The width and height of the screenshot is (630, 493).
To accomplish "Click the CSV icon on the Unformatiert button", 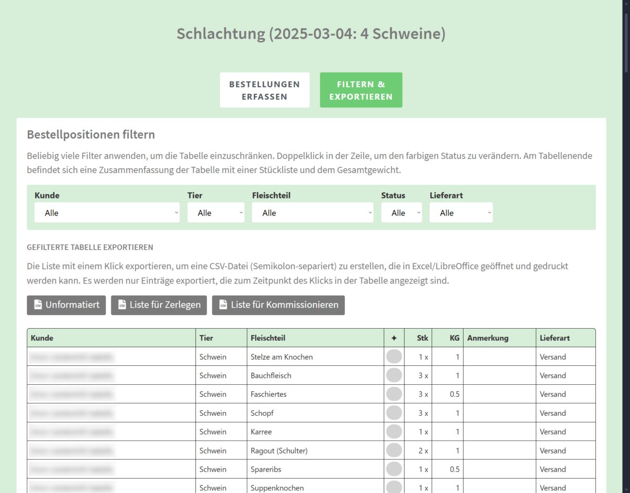I will pyautogui.click(x=37, y=305).
